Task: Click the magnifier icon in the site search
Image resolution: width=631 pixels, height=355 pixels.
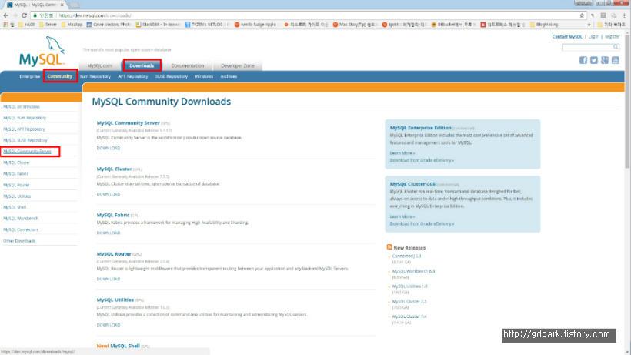Action: 616,47
